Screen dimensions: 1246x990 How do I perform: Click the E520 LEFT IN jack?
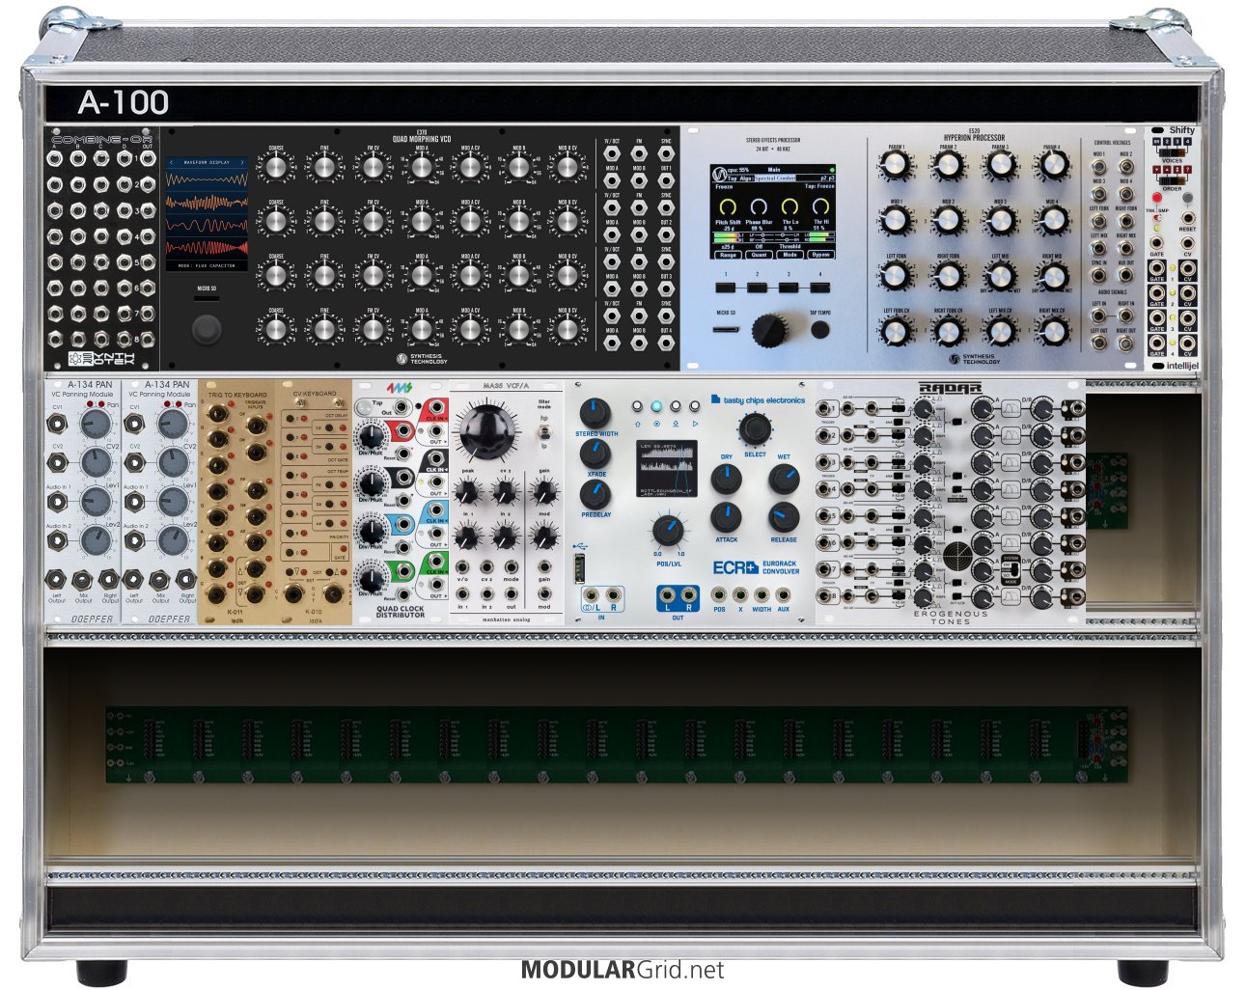[x=1098, y=316]
